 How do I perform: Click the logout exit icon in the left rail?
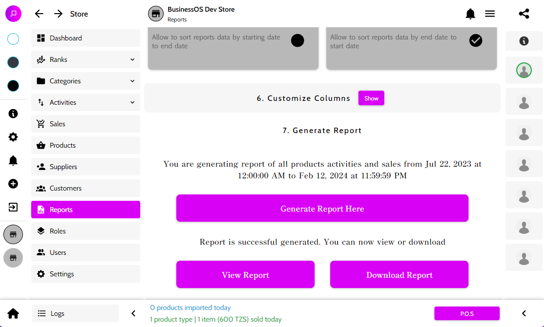tap(13, 207)
